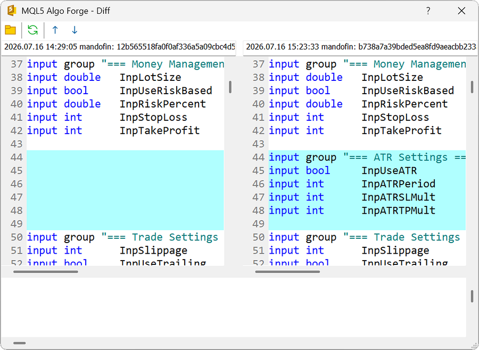Click line number 49 in right pane

coord(259,224)
